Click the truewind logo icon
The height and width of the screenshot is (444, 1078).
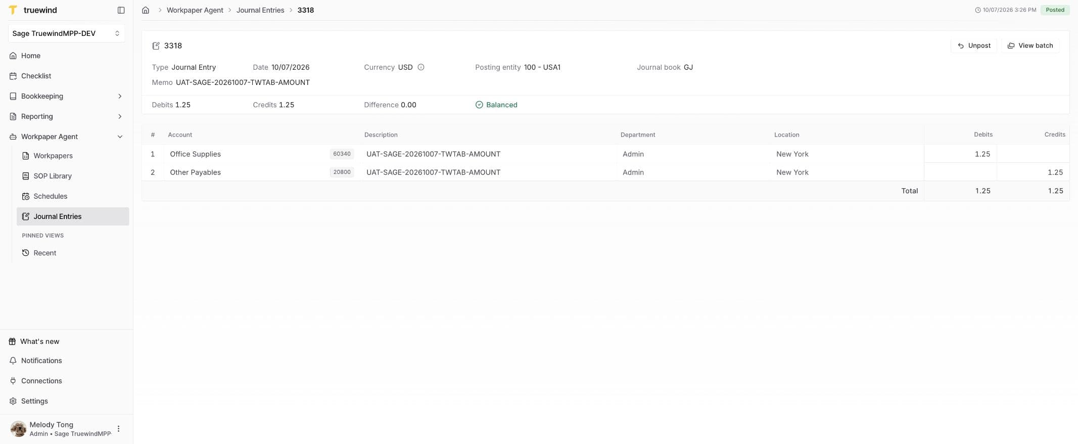13,10
